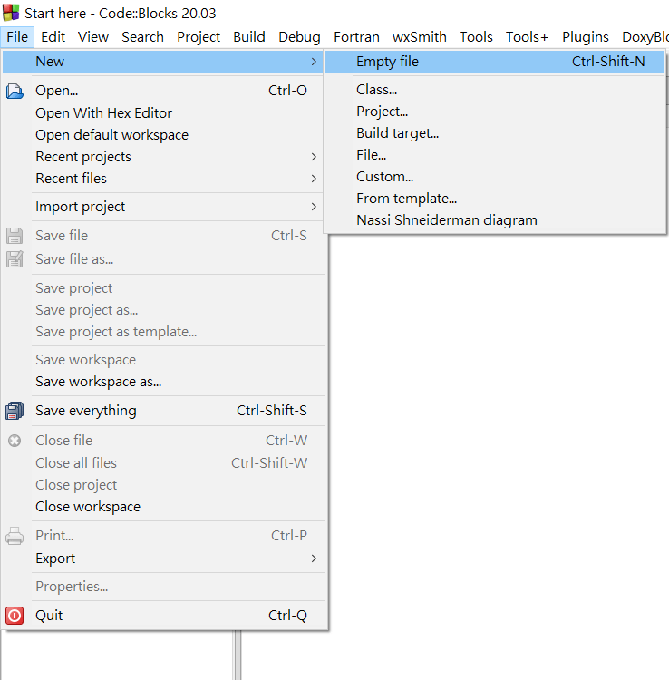Choose Project... from New submenu
Screen dimensions: 669x680
494,112
